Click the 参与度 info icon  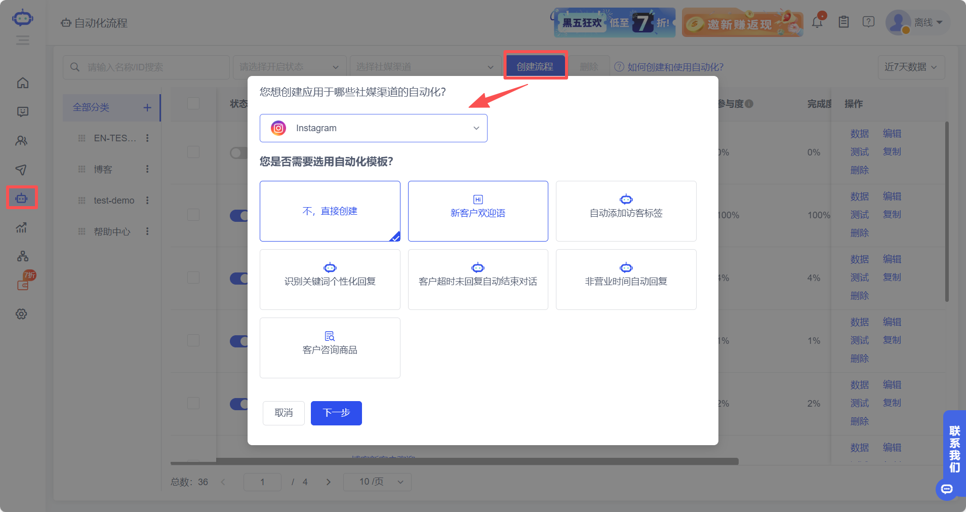pyautogui.click(x=749, y=104)
